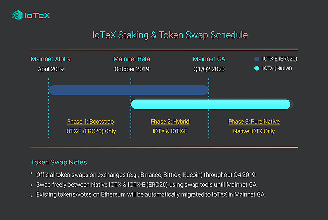
Task: Click the Mainnet Beta heading
Action: (132, 59)
